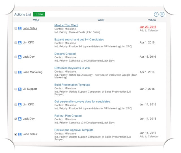
Task: Select Jack Dev name in Designs Created row
Action: coord(29,57)
